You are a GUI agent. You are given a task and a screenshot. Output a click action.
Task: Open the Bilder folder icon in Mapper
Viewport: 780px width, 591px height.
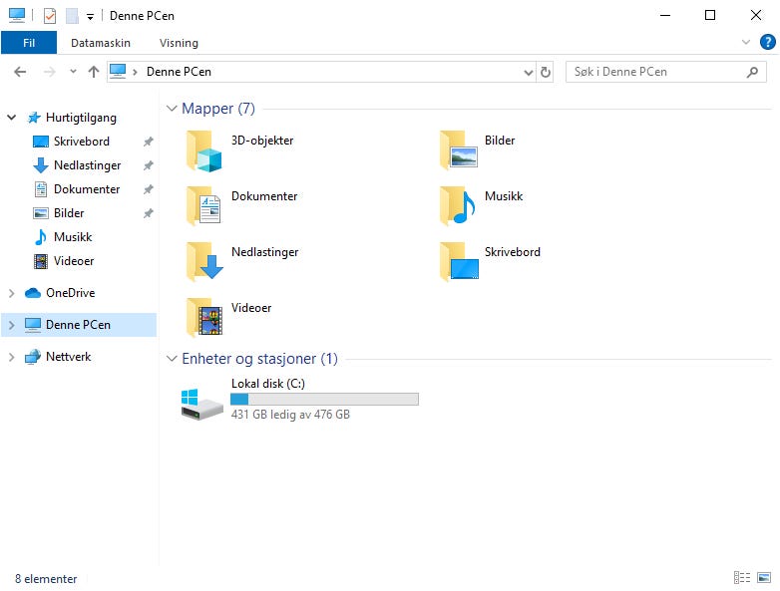(458, 150)
